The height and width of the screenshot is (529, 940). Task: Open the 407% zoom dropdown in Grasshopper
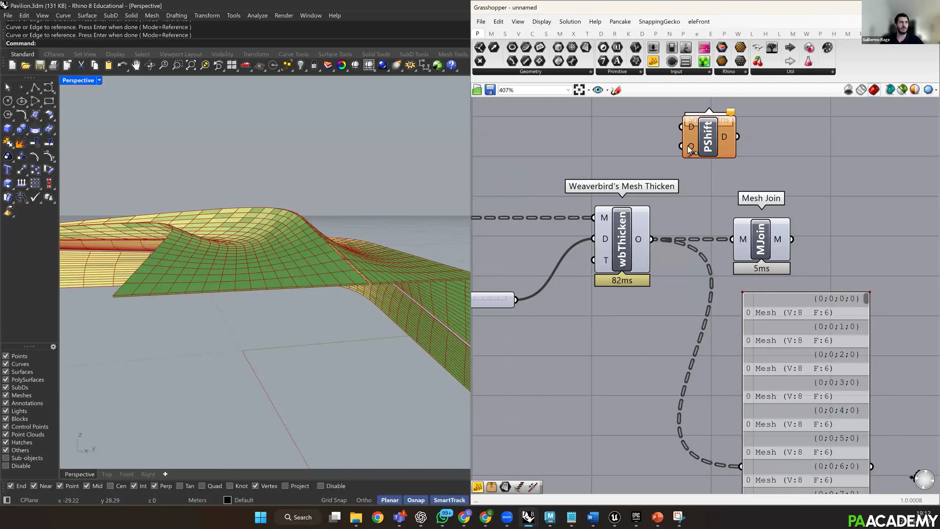(x=568, y=89)
